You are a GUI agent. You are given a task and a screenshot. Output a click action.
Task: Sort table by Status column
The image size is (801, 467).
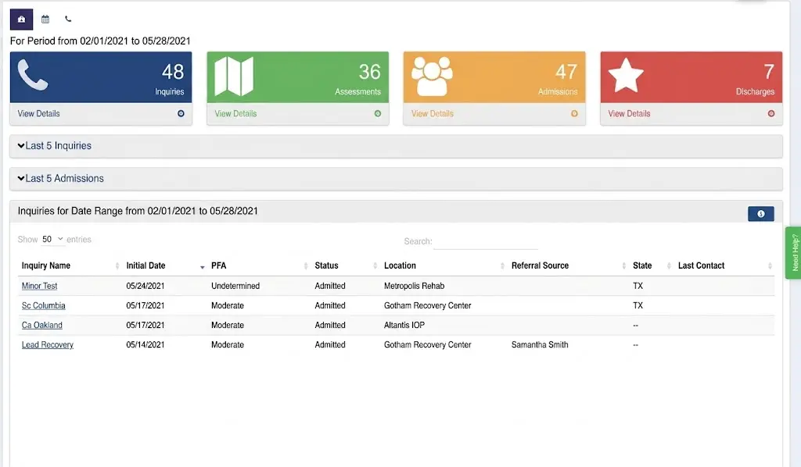(x=346, y=266)
